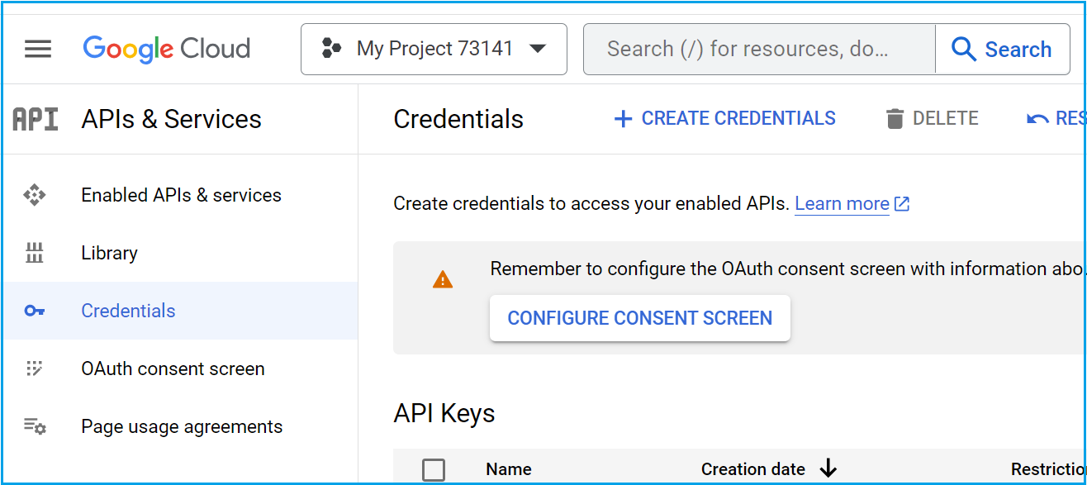Click the trash can Delete icon
1087x485 pixels.
[895, 119]
